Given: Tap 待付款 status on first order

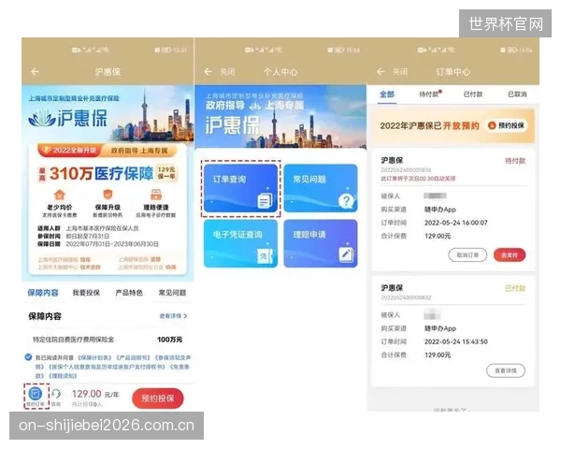Looking at the screenshot, I should (515, 161).
